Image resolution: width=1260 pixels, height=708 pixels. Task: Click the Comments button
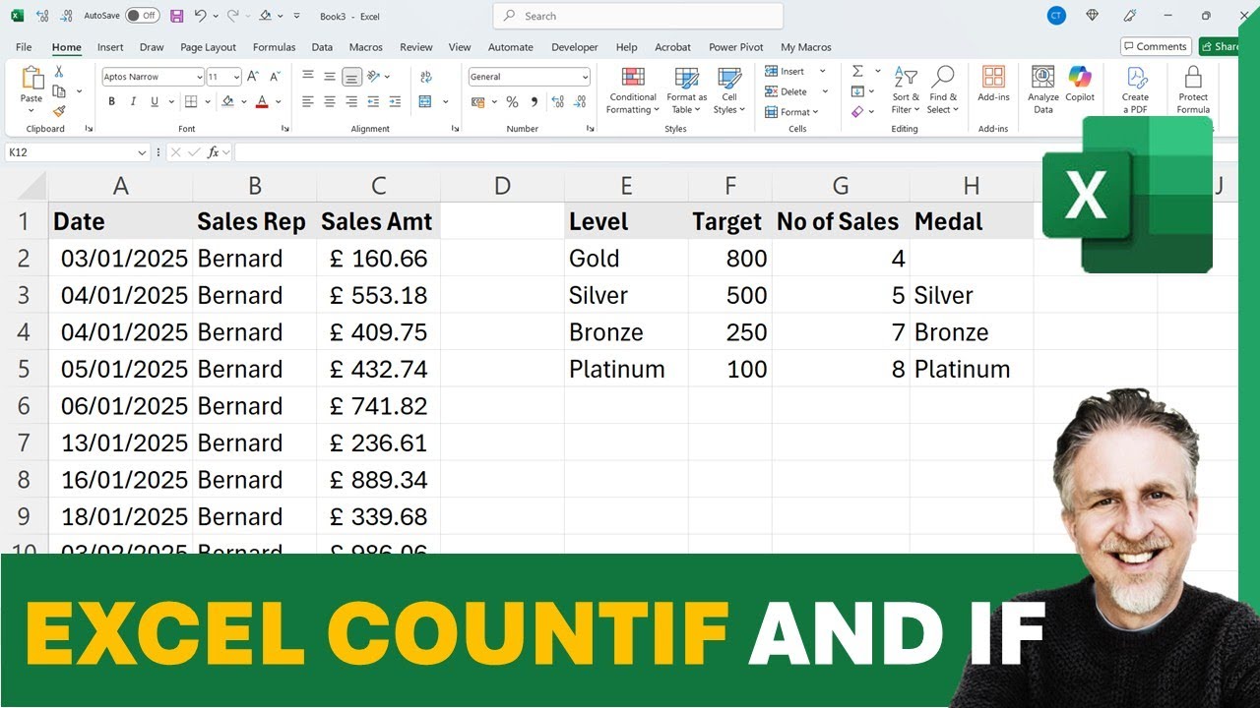1156,46
